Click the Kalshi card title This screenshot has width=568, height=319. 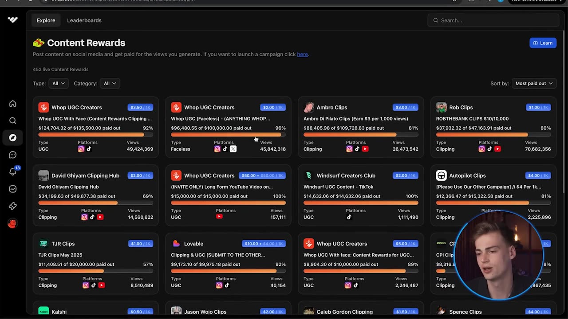tap(59, 312)
